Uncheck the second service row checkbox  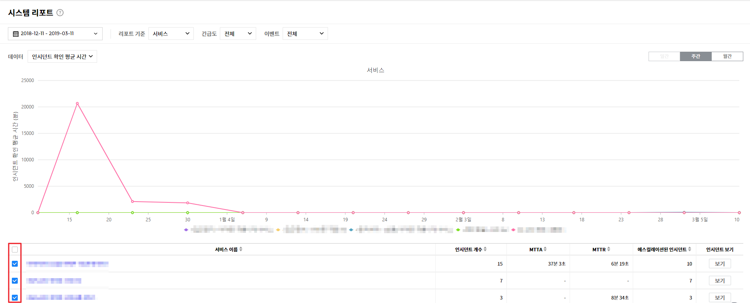(15, 281)
